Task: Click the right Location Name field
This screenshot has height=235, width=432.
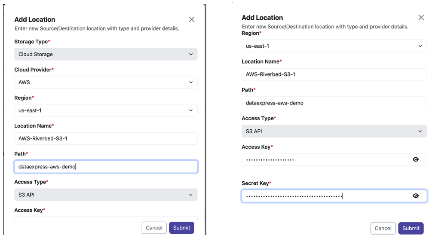Action: coord(334,74)
